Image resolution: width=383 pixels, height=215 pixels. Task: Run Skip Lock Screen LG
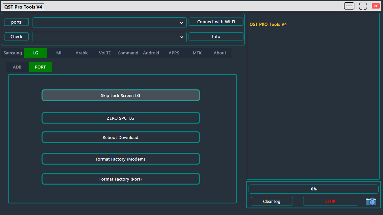coord(121,95)
